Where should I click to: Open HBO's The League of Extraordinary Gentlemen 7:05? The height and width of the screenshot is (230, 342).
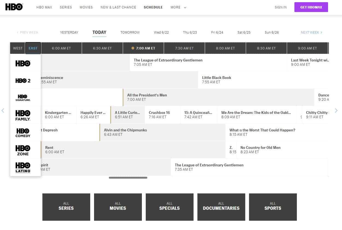208,62
